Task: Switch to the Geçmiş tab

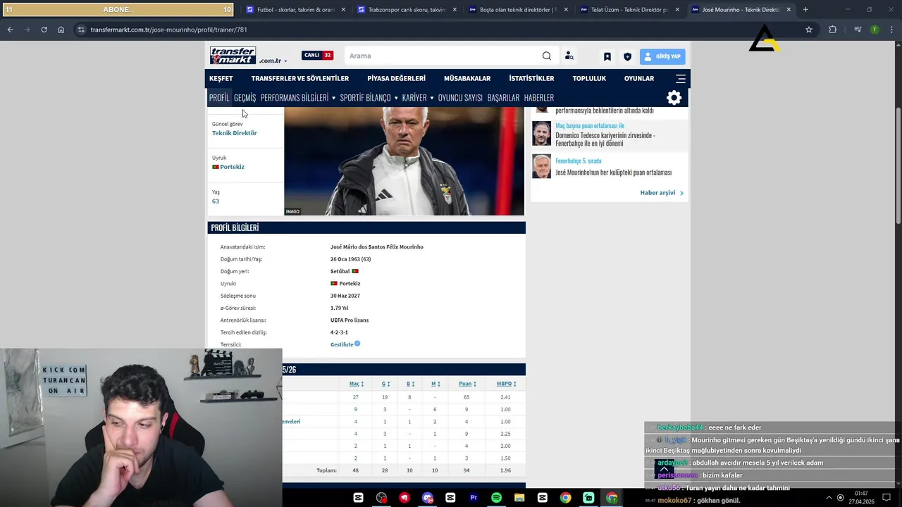Action: click(245, 98)
